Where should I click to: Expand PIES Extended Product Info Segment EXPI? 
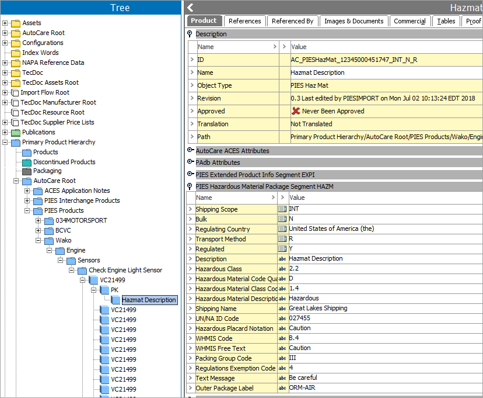coord(190,174)
